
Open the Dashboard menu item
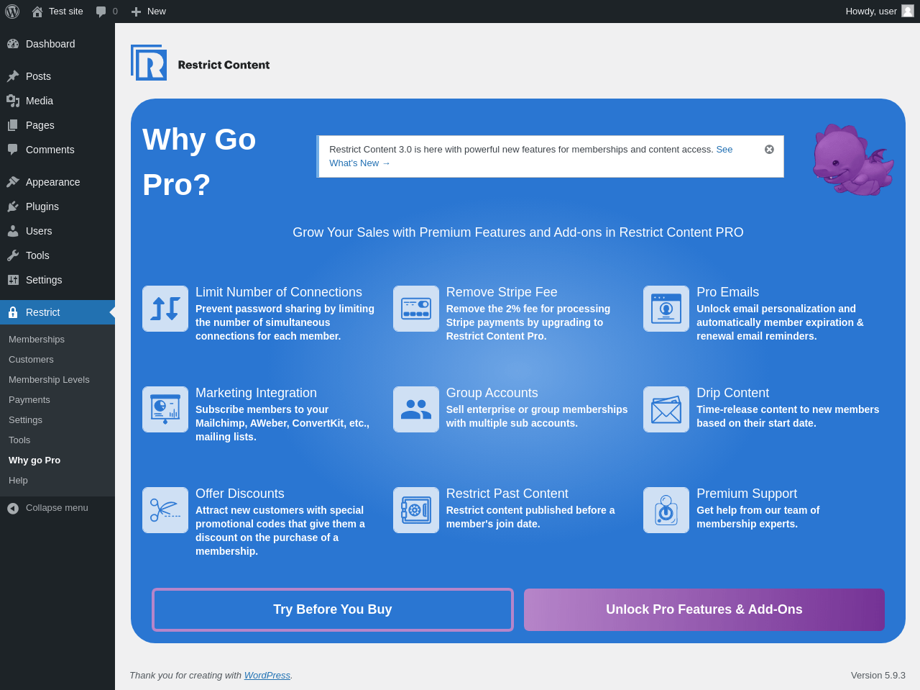pos(50,44)
